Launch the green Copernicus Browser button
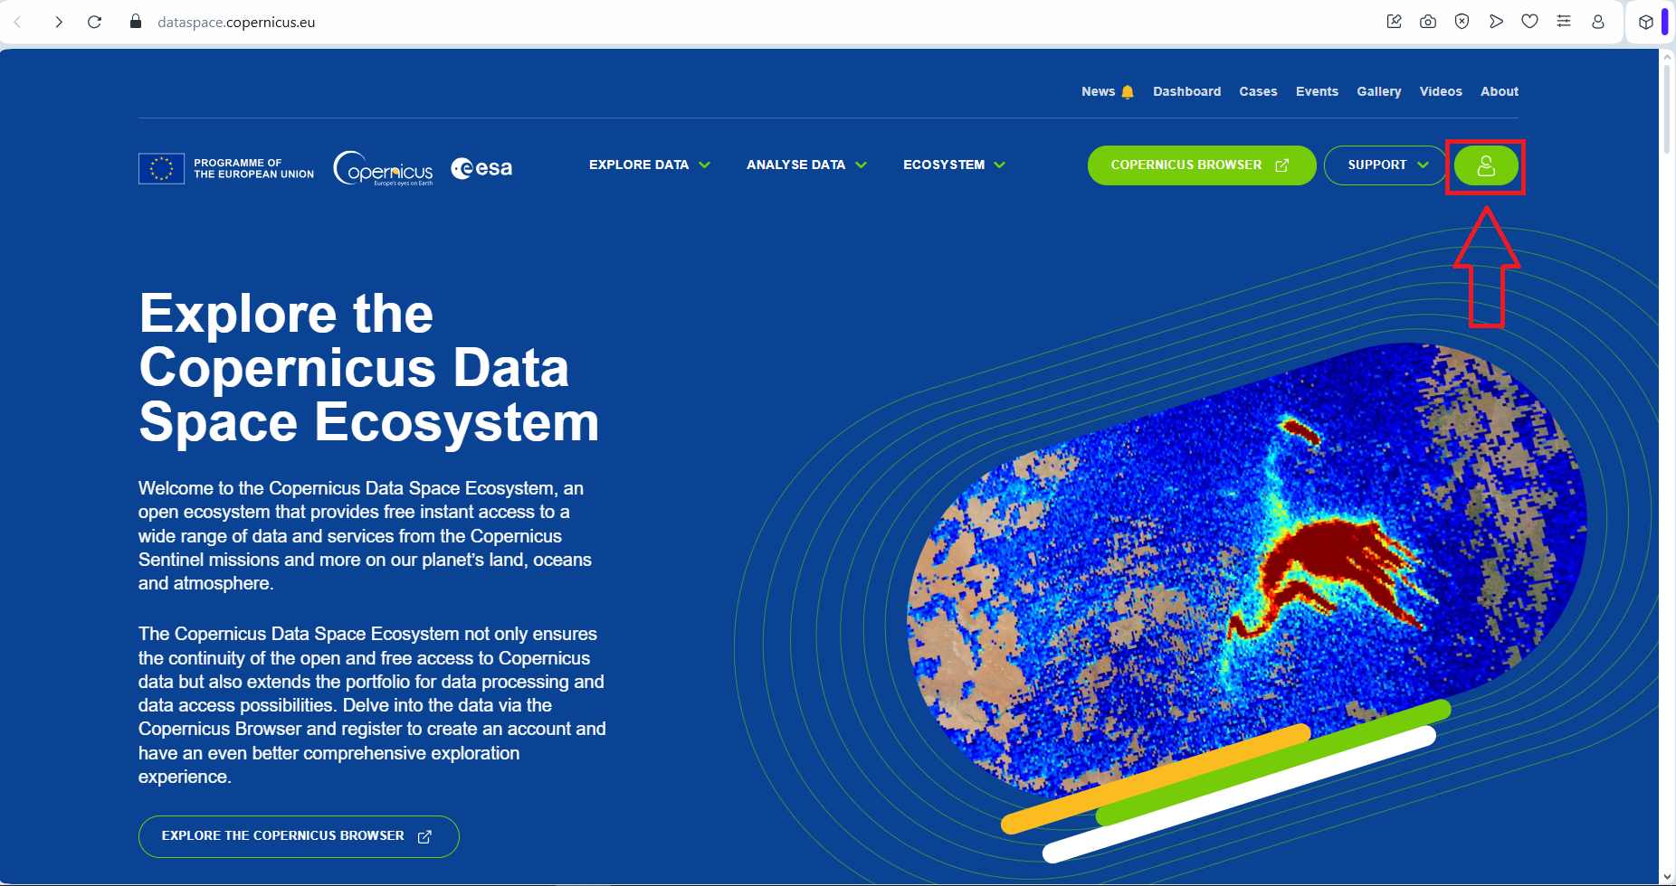Screen dimensions: 1676x886 (1201, 165)
